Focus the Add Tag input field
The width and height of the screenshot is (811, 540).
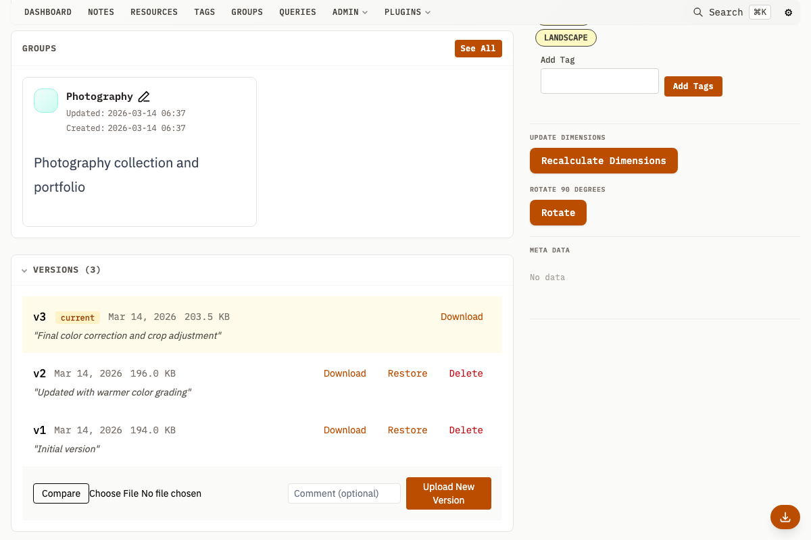[599, 81]
